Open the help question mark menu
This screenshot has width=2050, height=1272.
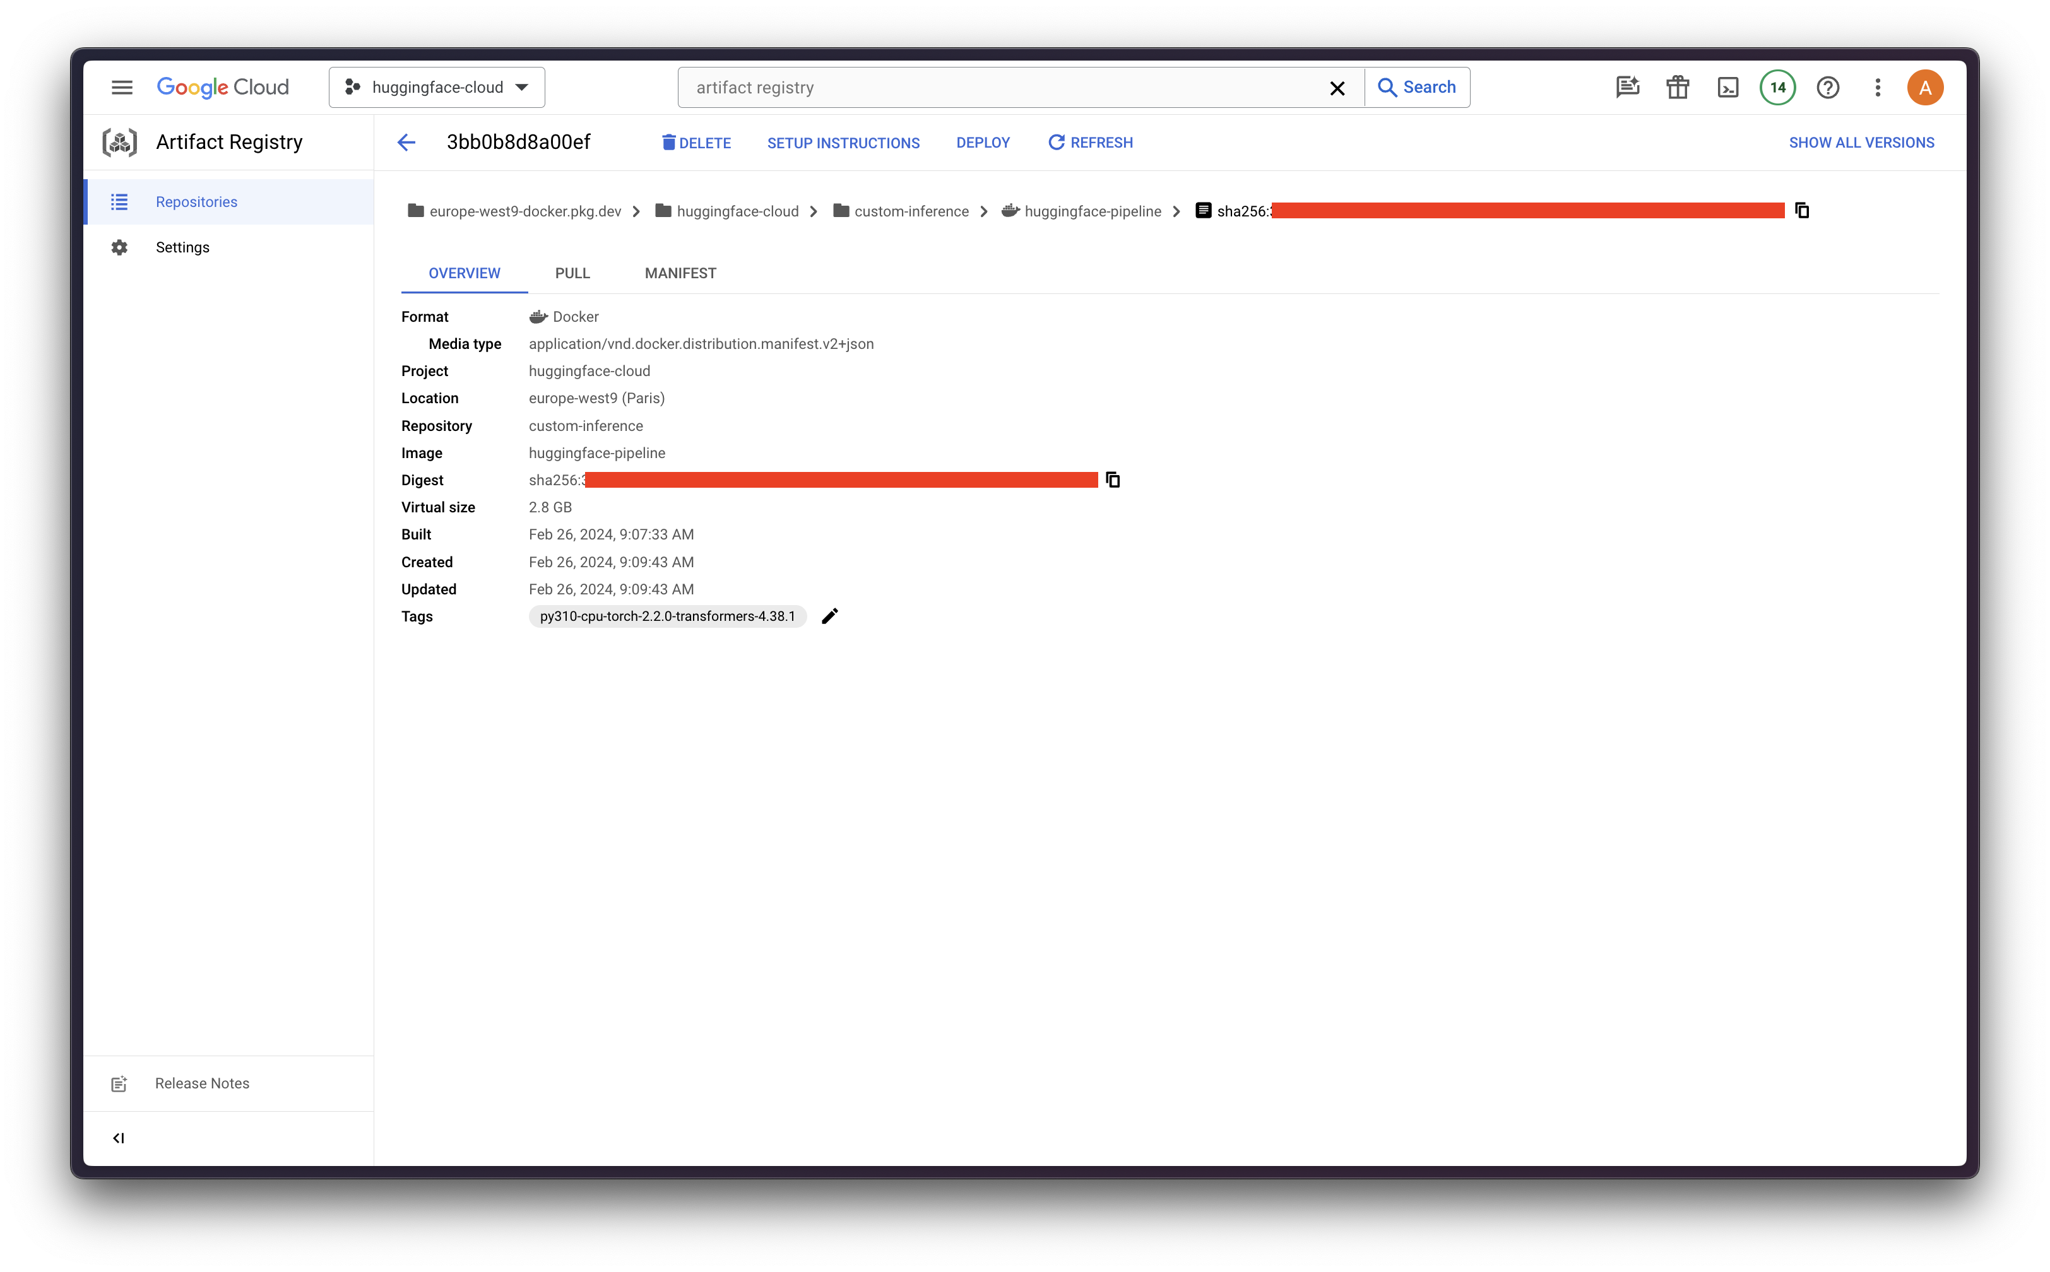coord(1828,88)
